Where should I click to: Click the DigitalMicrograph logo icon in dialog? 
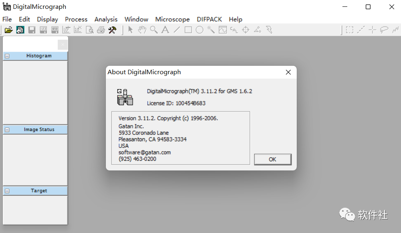tap(125, 97)
